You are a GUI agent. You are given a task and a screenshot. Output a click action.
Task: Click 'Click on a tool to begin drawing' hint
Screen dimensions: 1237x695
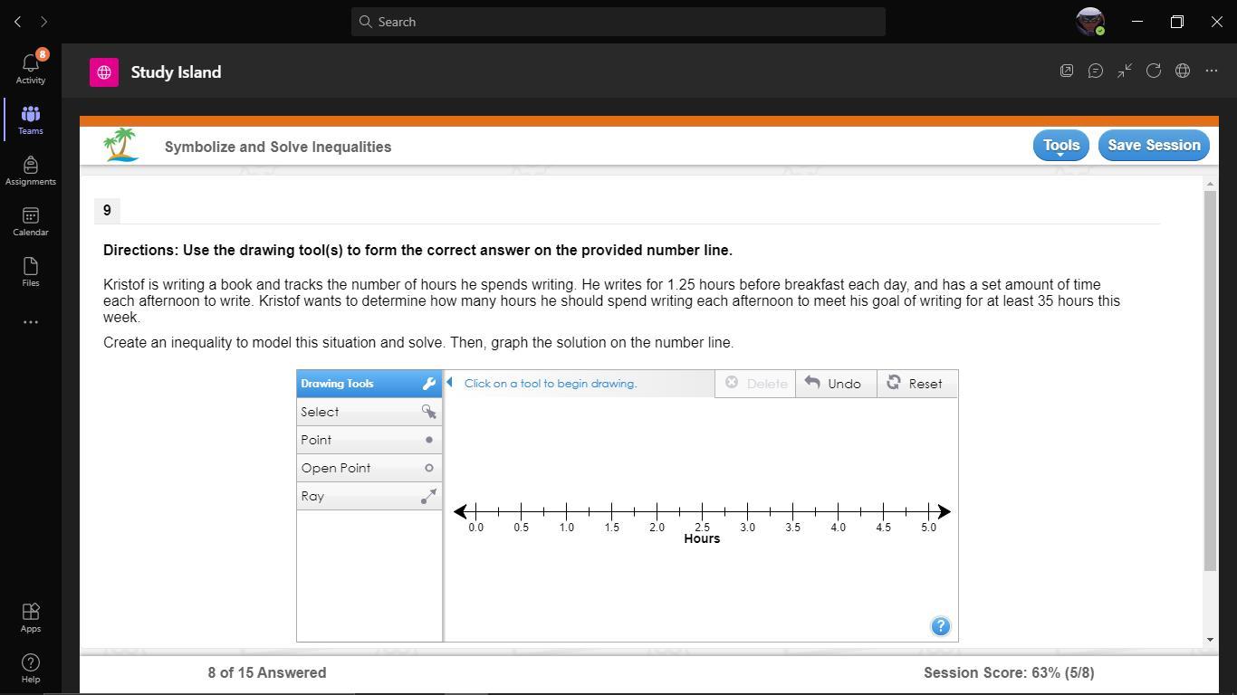point(551,384)
